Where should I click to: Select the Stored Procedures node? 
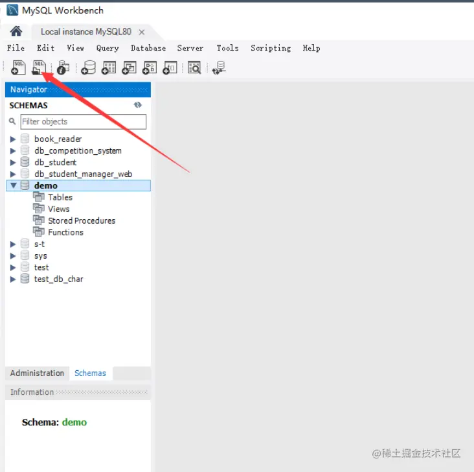82,220
